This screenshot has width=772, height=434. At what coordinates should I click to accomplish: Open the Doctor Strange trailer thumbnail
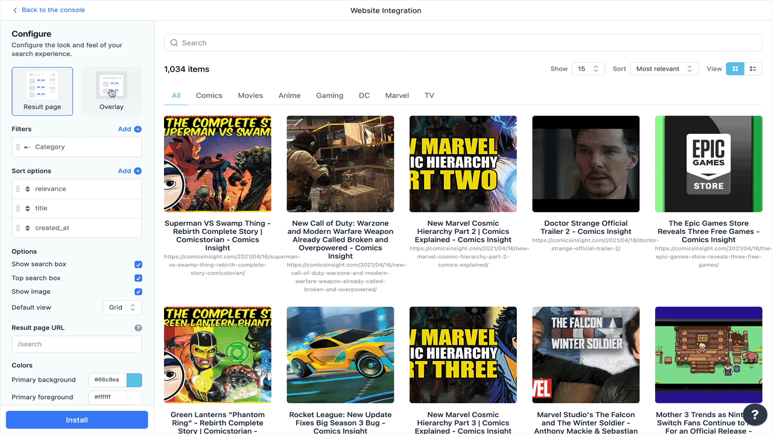click(x=586, y=164)
